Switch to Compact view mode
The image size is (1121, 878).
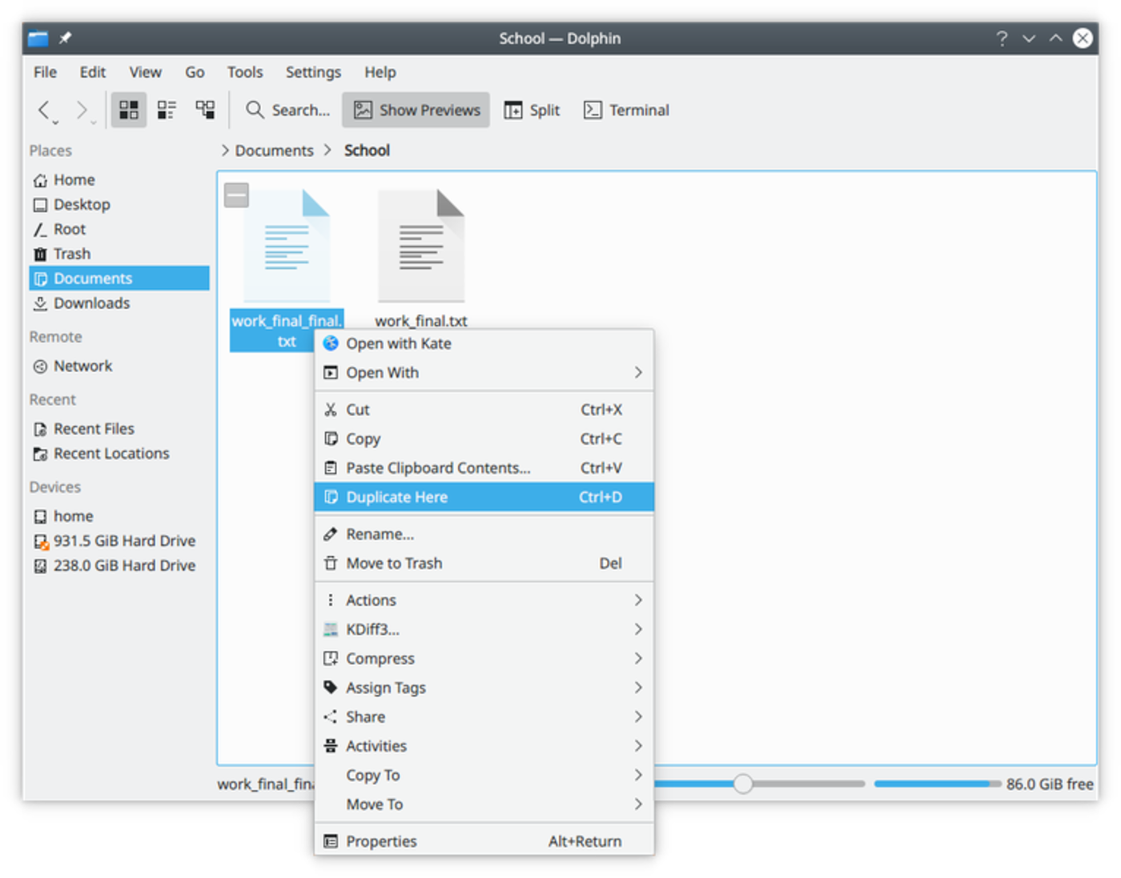pos(167,110)
